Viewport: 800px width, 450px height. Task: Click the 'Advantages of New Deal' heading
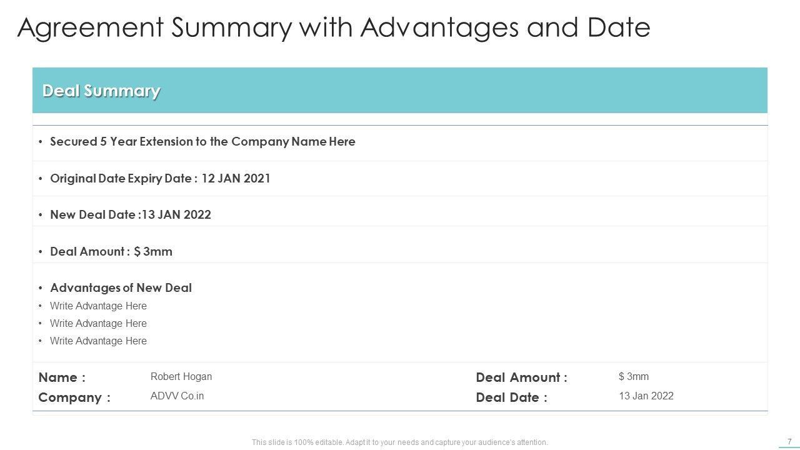tap(121, 288)
